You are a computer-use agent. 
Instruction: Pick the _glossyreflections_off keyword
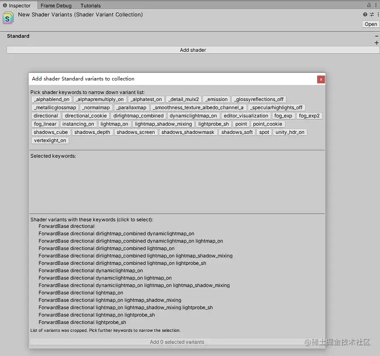click(258, 99)
